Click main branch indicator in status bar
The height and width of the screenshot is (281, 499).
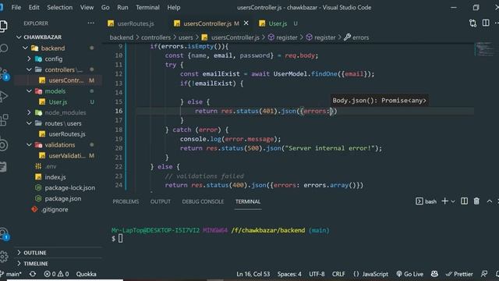click(11, 274)
